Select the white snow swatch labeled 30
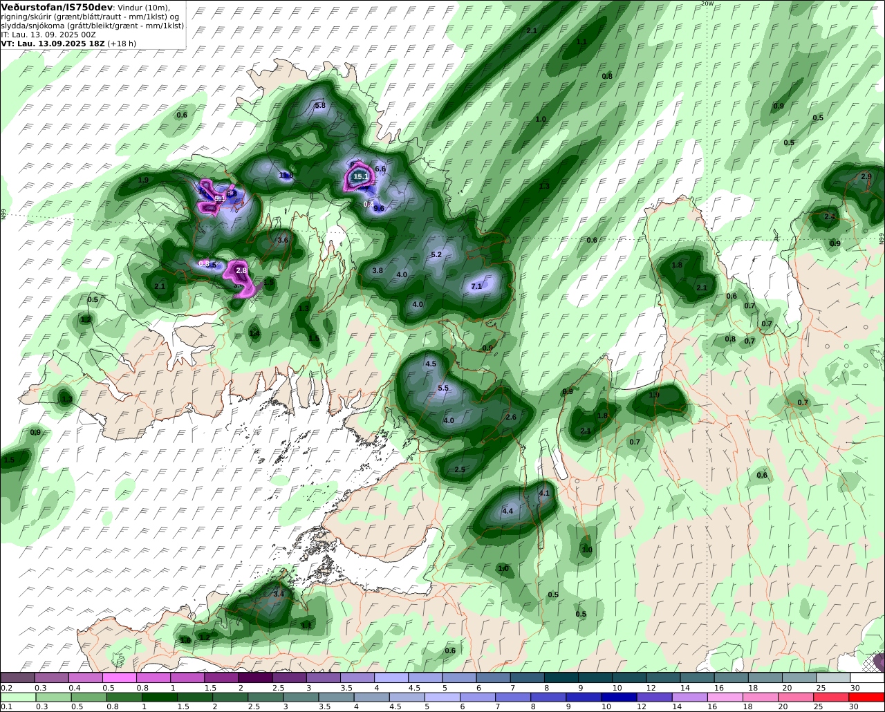This screenshot has width=885, height=712. click(x=868, y=678)
